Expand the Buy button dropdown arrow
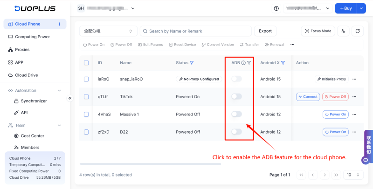 pos(361,8)
